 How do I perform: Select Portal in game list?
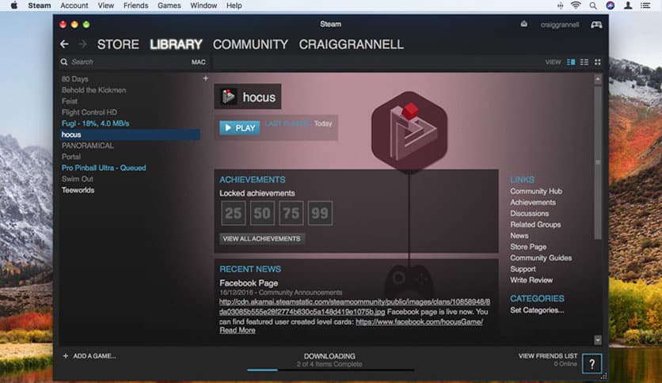point(71,157)
